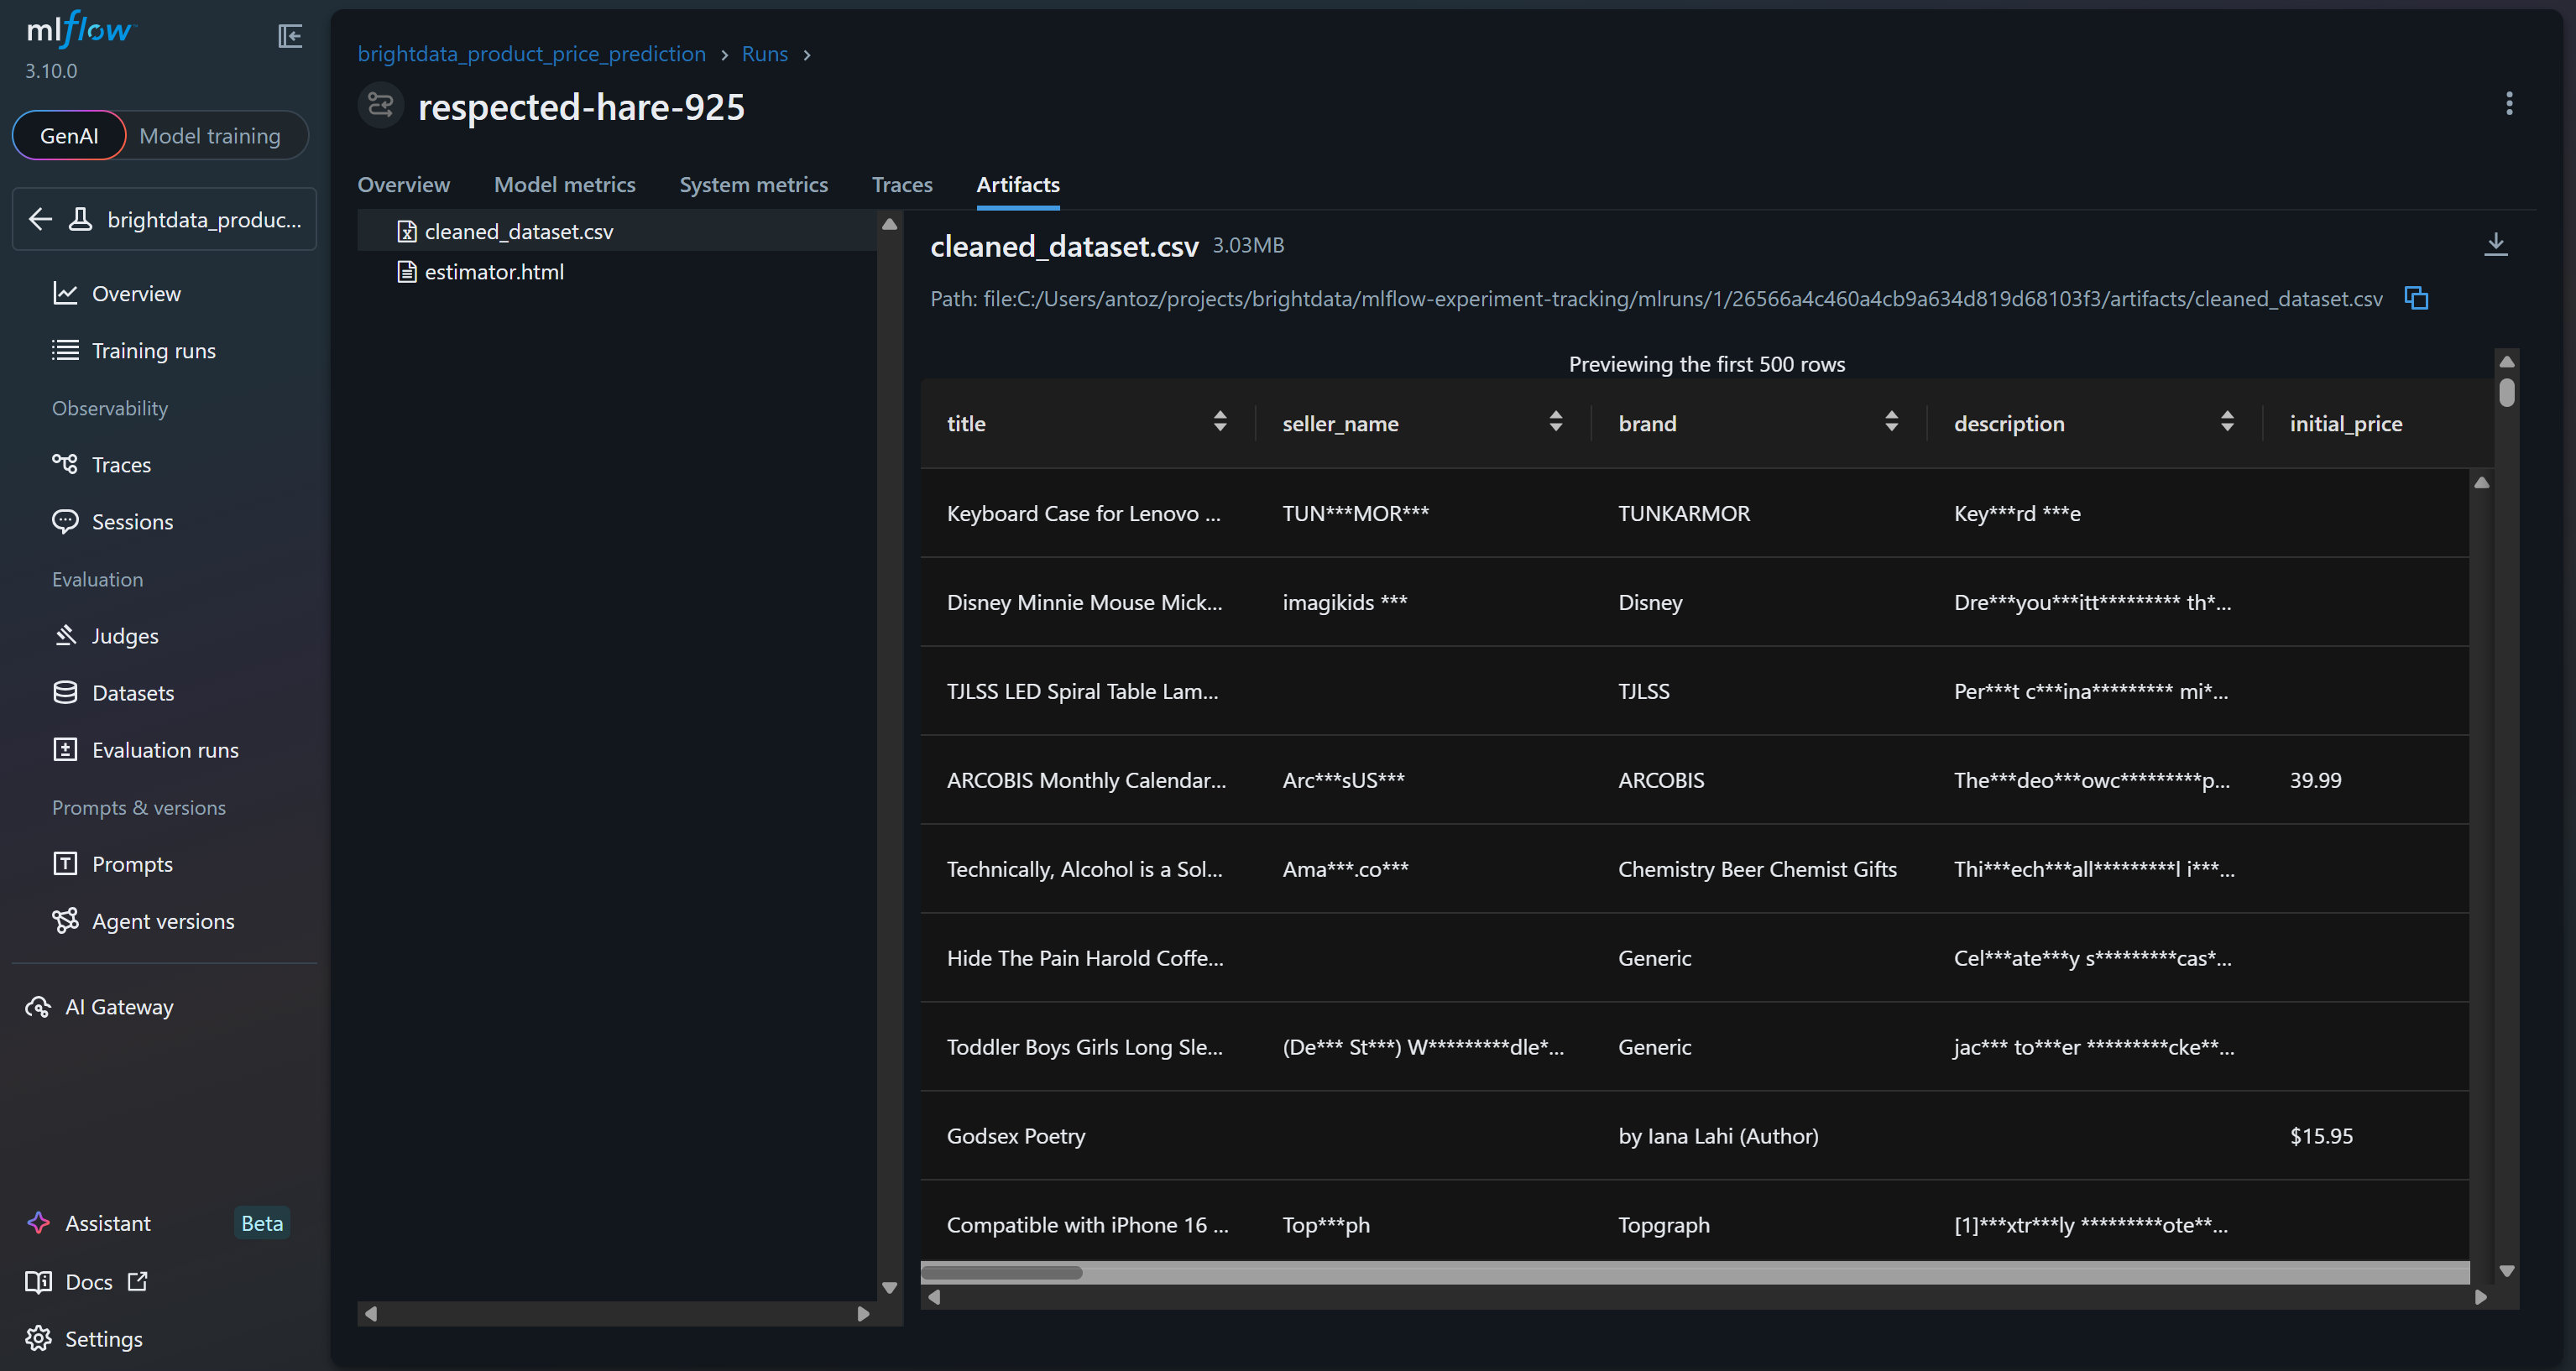Sort by the seller_name column

tap(1555, 422)
